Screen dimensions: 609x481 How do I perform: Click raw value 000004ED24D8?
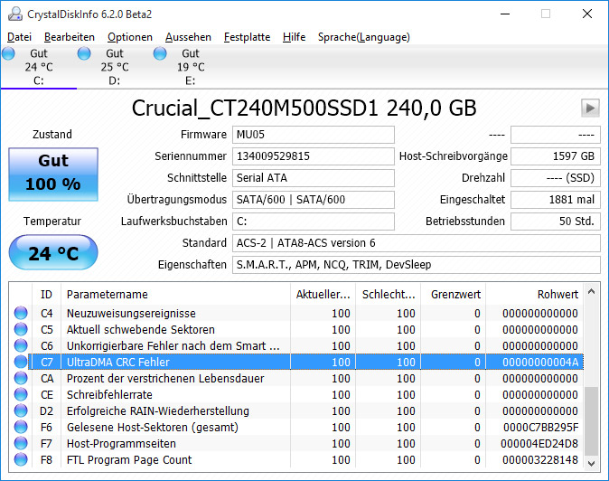click(x=539, y=444)
